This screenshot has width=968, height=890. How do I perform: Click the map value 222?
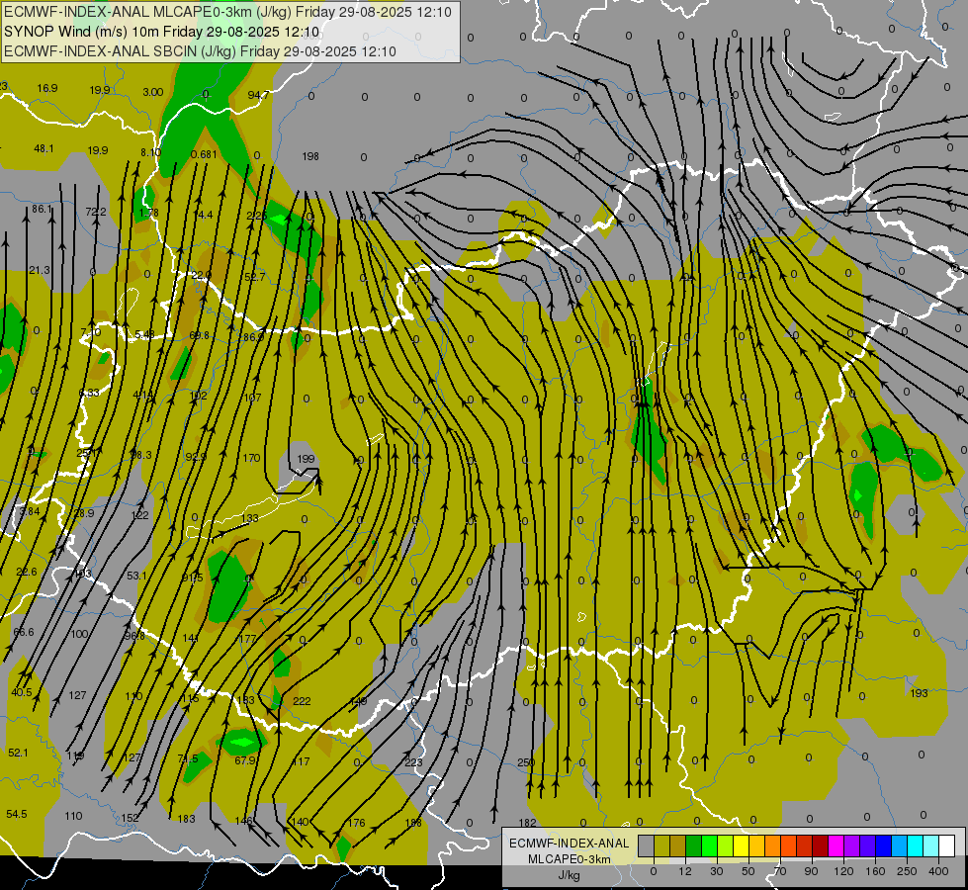(x=302, y=701)
